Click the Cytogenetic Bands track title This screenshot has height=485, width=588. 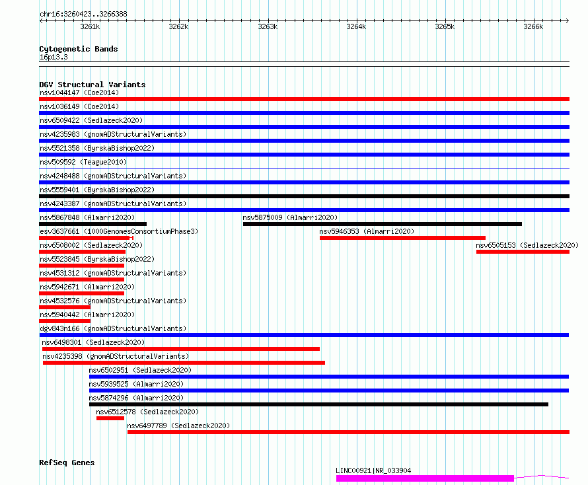(x=79, y=49)
